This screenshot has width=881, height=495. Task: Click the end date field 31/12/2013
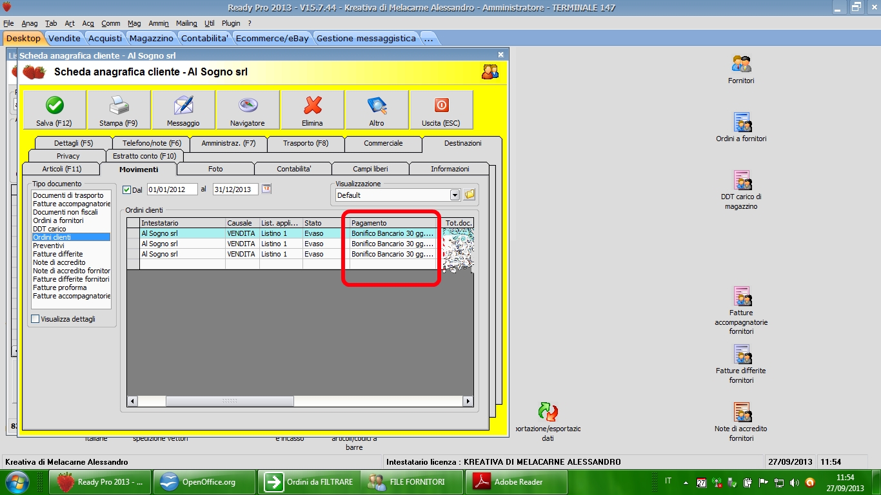point(235,189)
